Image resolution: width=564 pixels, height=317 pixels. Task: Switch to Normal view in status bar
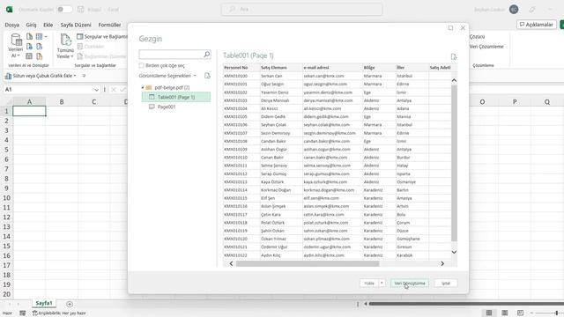click(489, 313)
